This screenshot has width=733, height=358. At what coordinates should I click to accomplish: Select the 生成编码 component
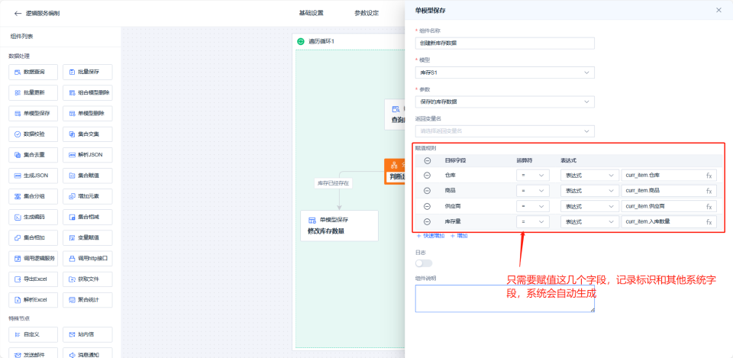[x=33, y=217]
